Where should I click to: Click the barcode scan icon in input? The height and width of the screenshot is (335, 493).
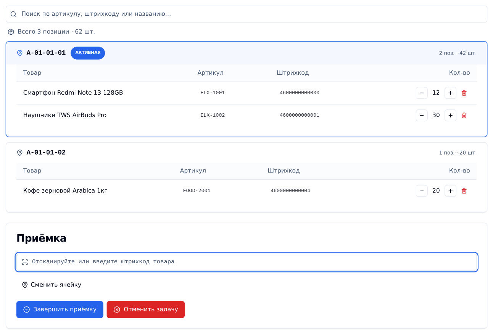point(25,262)
